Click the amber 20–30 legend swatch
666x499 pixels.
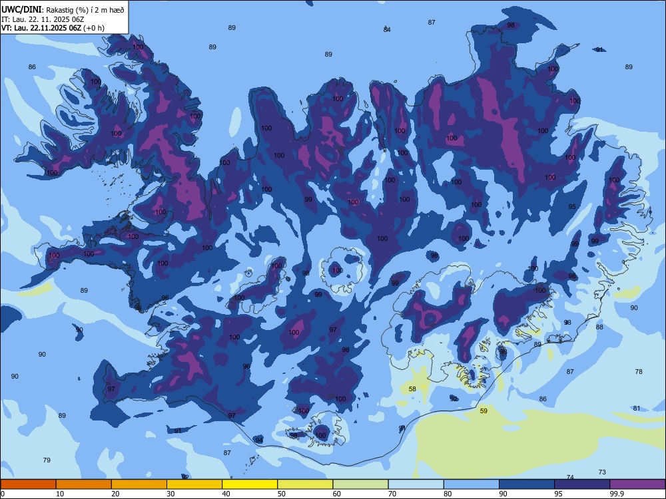139,484
